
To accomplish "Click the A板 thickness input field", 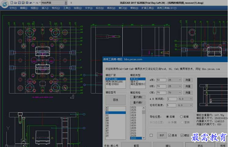I will point(161,80).
